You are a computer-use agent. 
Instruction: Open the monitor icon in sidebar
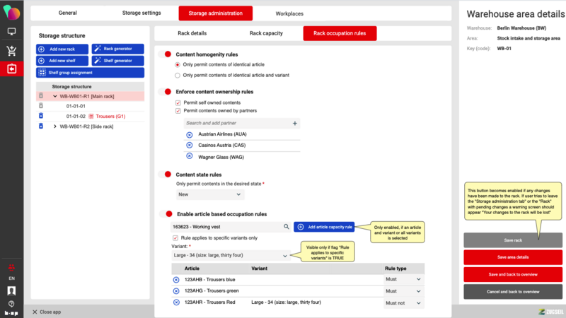coord(11,32)
